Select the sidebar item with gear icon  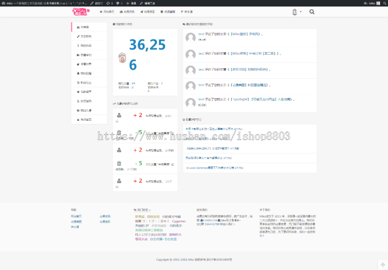click(x=89, y=92)
